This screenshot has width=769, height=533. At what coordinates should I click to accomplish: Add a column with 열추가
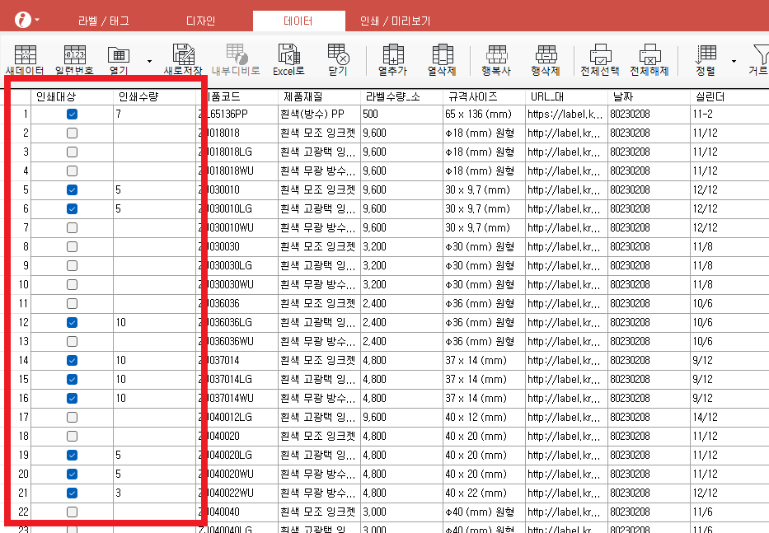(x=392, y=59)
